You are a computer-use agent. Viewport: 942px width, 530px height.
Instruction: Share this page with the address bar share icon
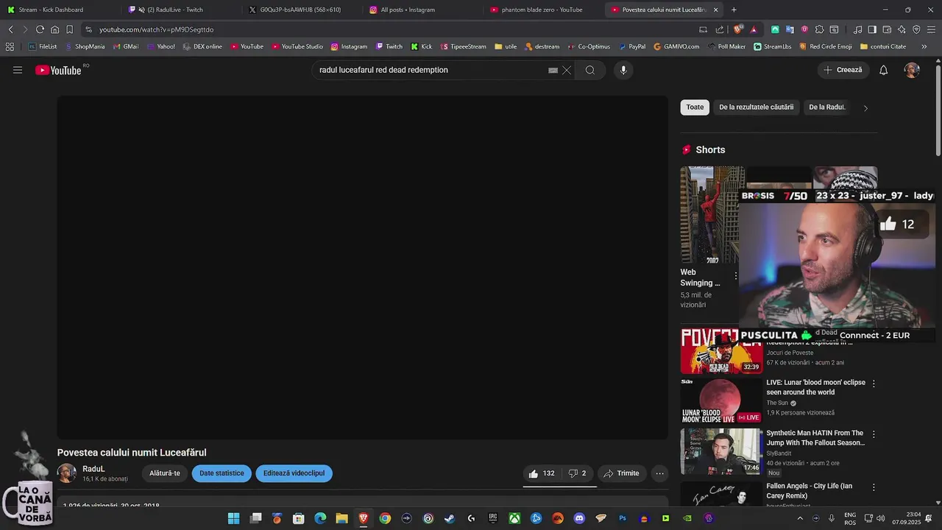pyautogui.click(x=719, y=29)
